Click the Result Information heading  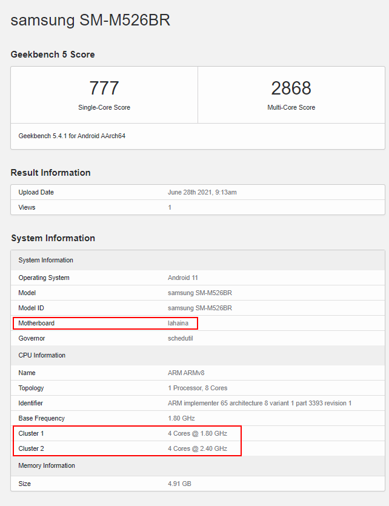pos(50,173)
